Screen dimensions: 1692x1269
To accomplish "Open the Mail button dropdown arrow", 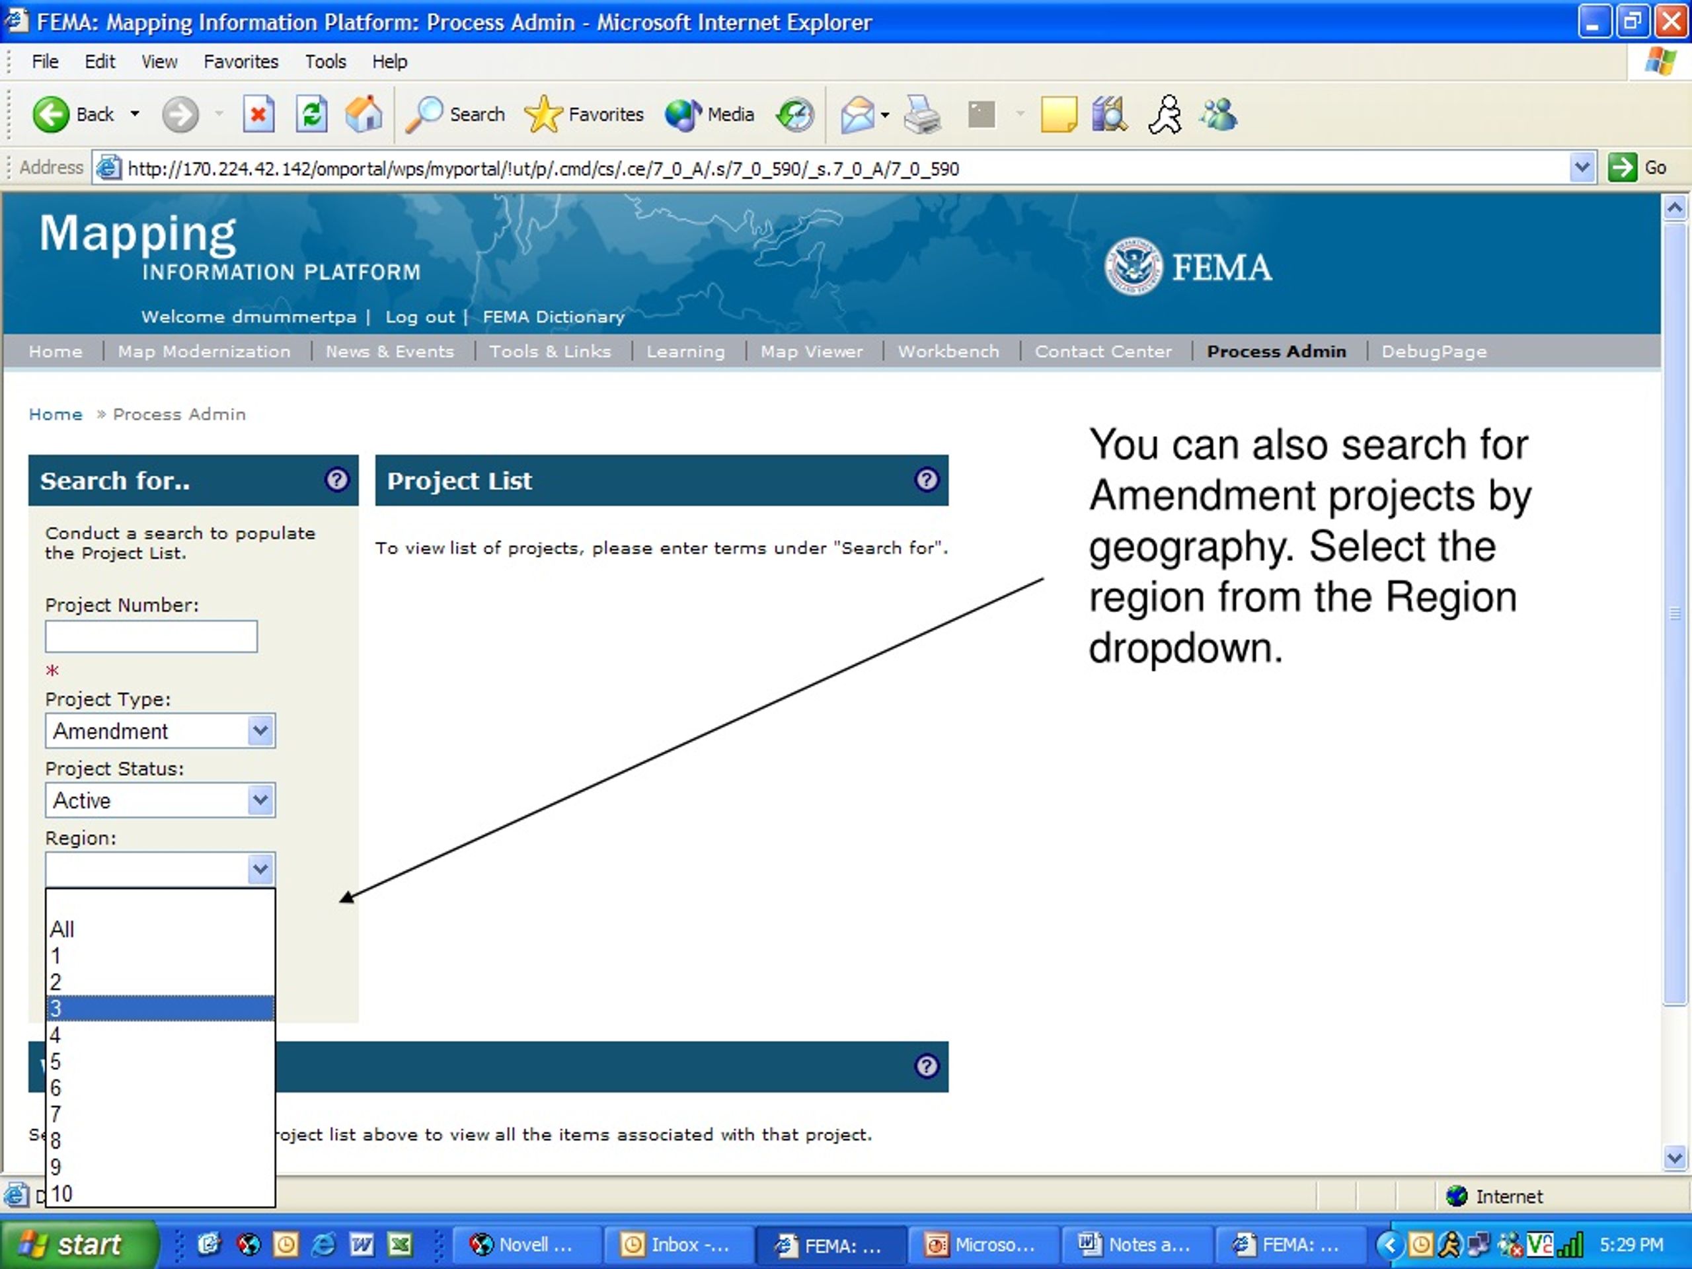I will pos(885,115).
